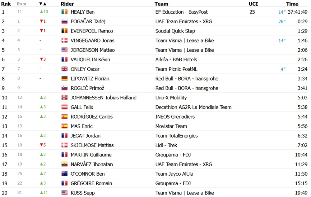Click the British flag beside ONLEY Oscar
This screenshot has width=311, height=197.
point(64,69)
